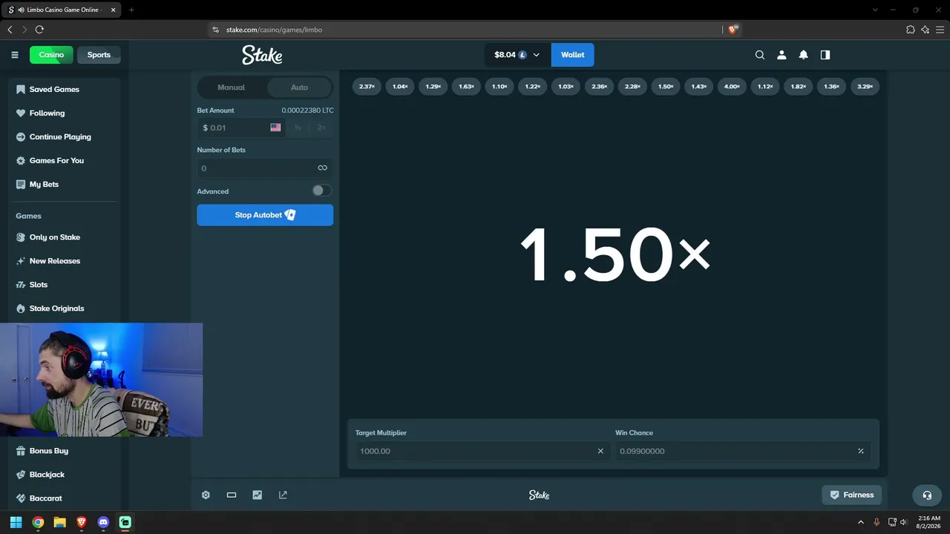Click the infinity icon in Number of Bets
The image size is (950, 534).
click(322, 168)
